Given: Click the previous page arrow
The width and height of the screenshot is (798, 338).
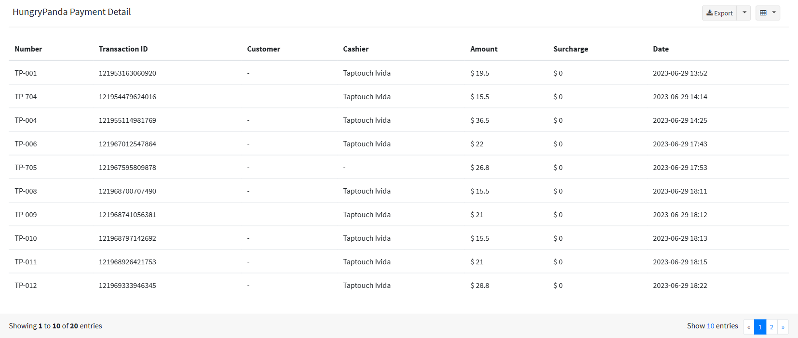Looking at the screenshot, I should (749, 327).
